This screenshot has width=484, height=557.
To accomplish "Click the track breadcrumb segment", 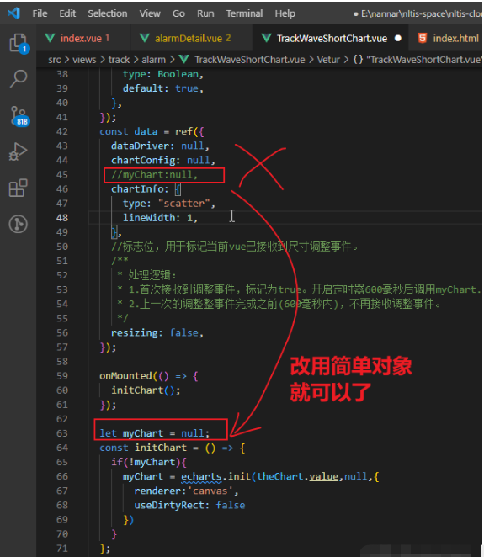I will [x=119, y=60].
